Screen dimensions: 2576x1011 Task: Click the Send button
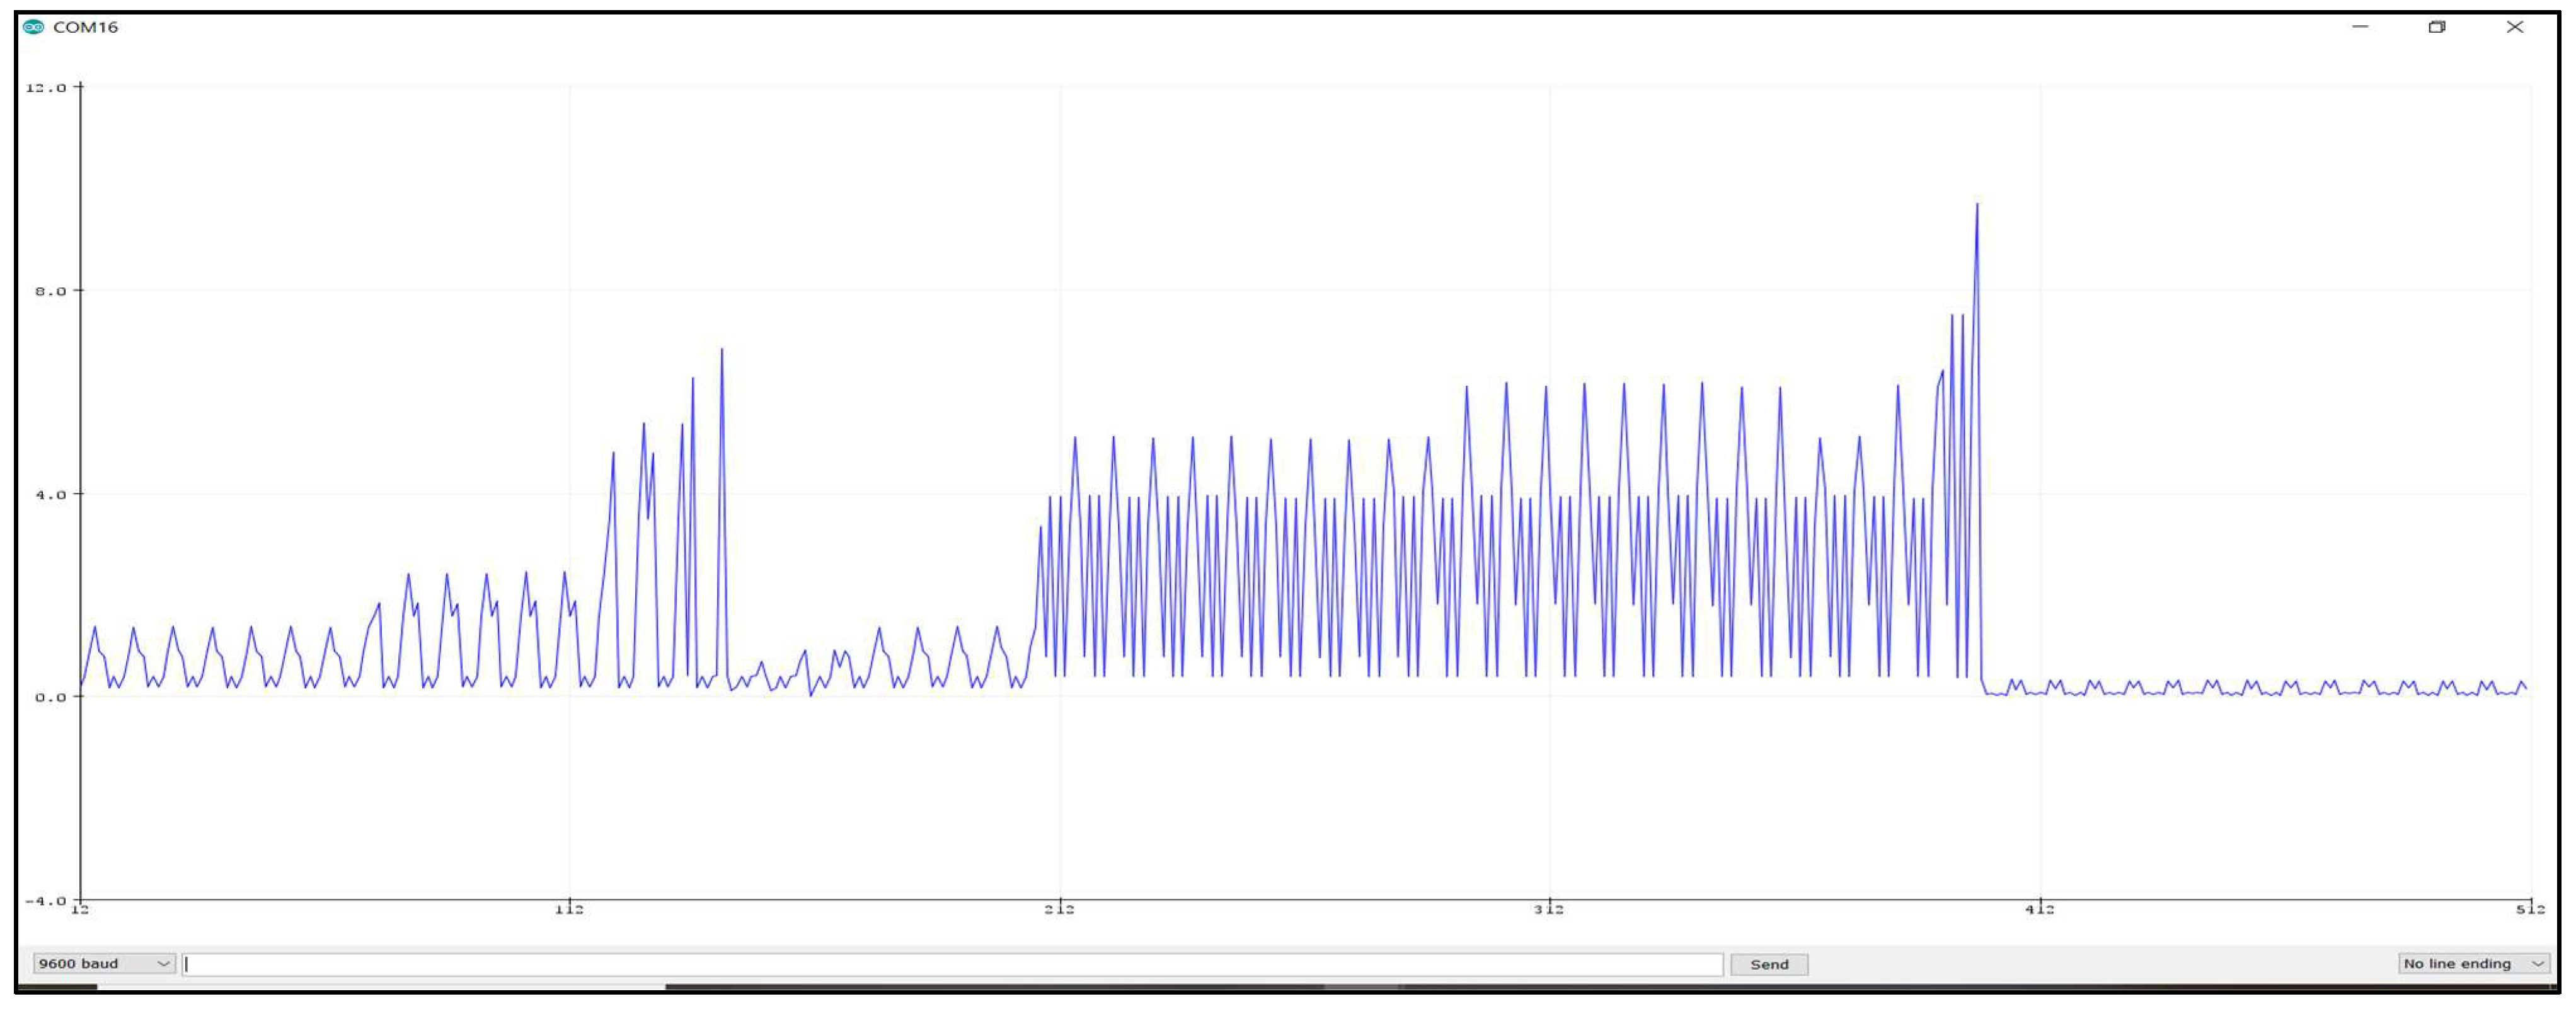click(x=1769, y=965)
